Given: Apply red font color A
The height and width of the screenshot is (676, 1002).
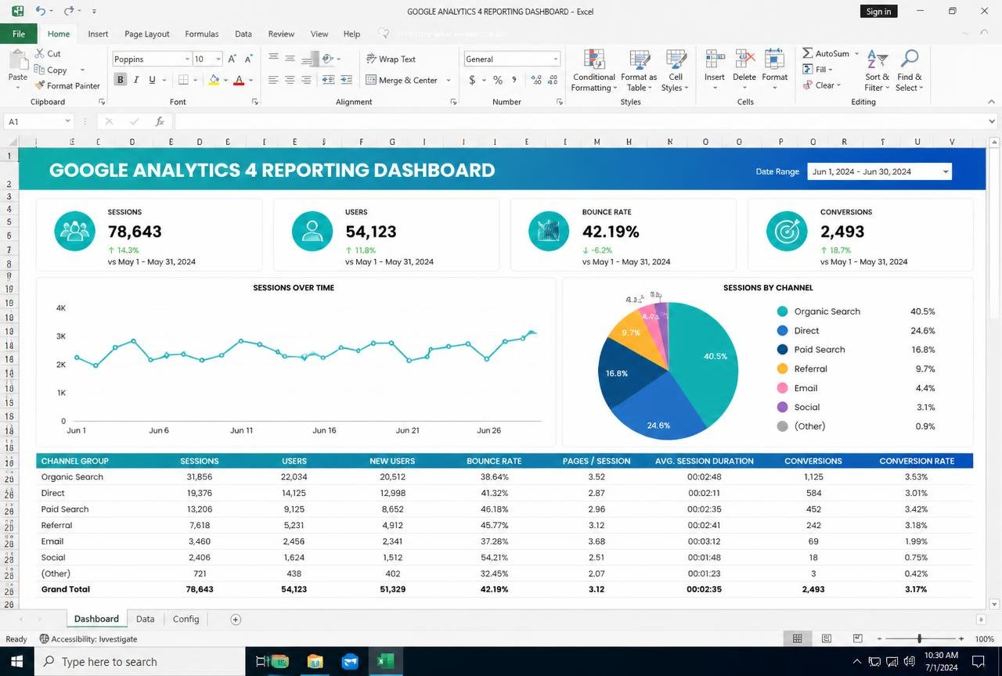Looking at the screenshot, I should click(239, 80).
